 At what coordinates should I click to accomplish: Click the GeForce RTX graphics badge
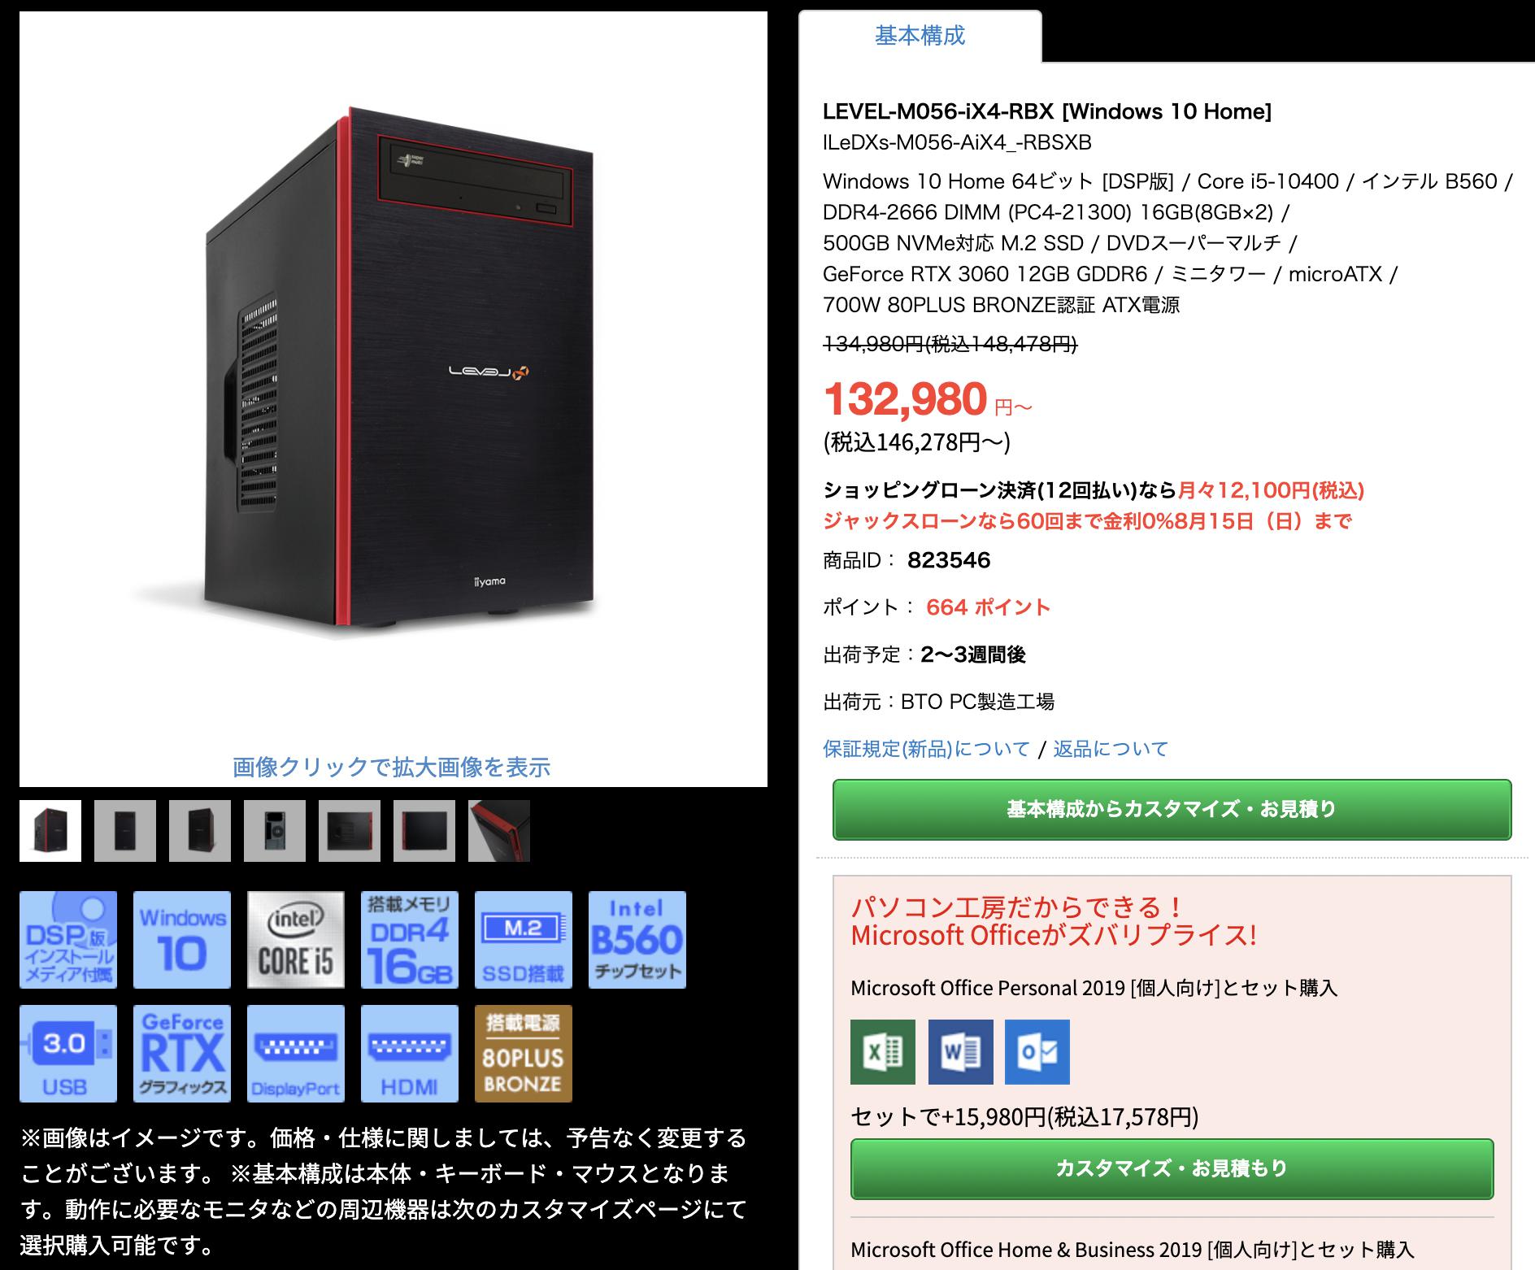point(182,1053)
